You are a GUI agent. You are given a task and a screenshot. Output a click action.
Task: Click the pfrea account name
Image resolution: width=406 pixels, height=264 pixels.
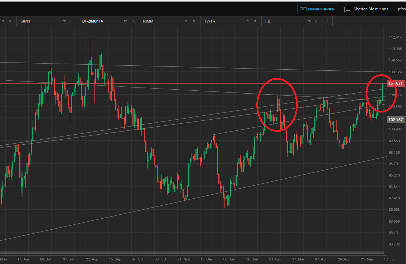tap(402, 9)
